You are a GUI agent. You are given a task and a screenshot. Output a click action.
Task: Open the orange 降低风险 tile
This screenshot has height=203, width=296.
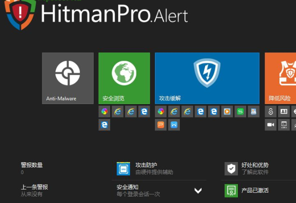point(280,78)
